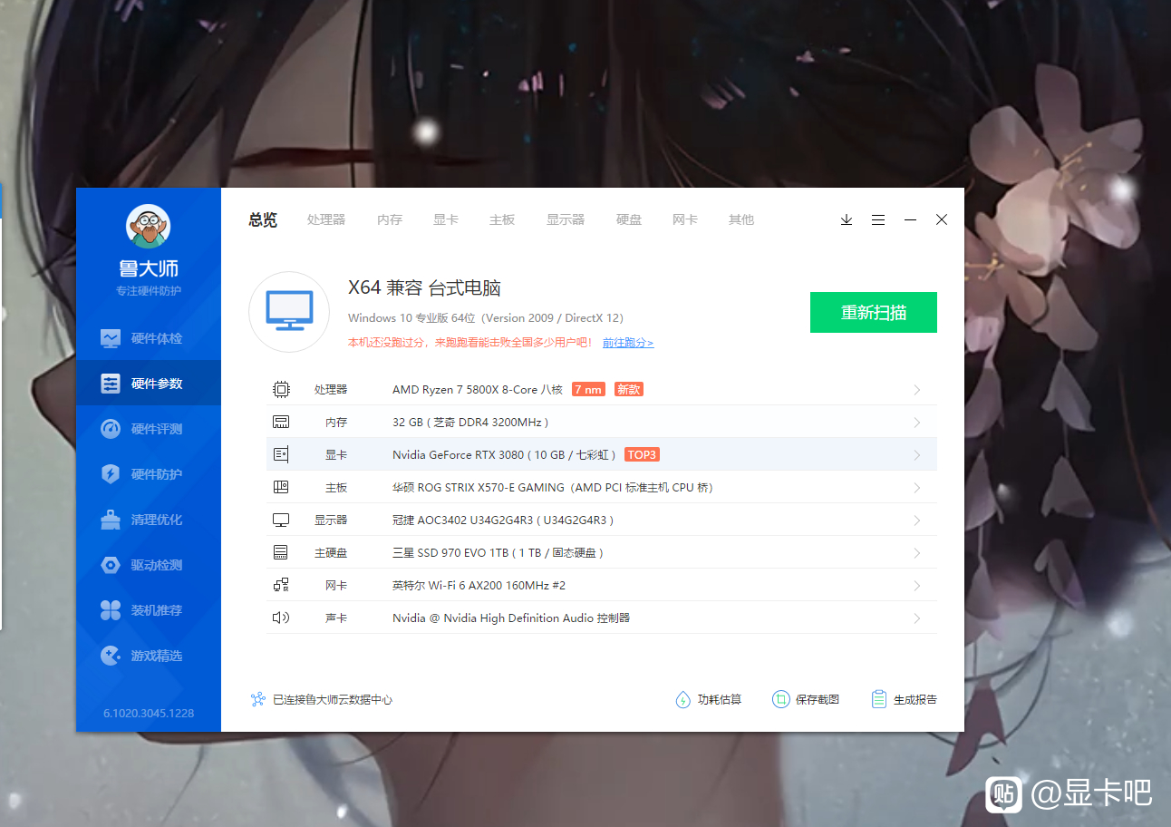
Task: Click the 声卡 speaker icon
Action: pyautogui.click(x=281, y=618)
